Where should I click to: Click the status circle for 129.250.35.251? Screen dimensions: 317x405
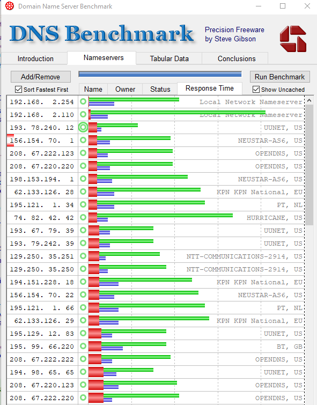(83, 256)
